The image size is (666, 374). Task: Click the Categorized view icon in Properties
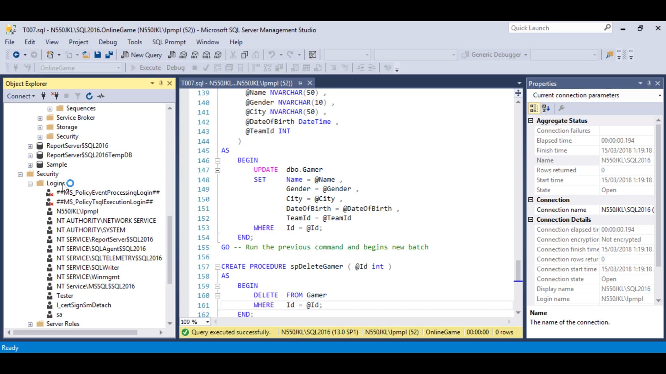point(534,108)
